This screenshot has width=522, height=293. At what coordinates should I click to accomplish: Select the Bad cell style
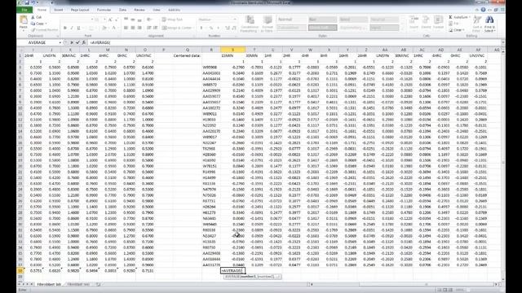[322, 20]
